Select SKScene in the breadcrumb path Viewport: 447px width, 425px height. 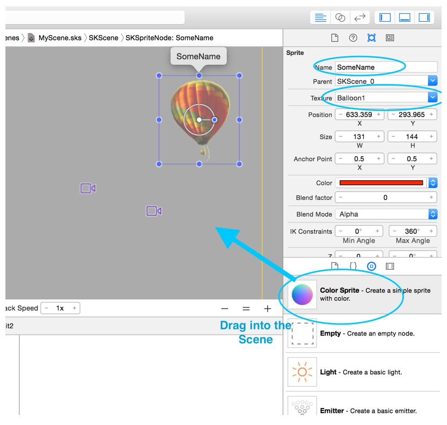pyautogui.click(x=103, y=38)
